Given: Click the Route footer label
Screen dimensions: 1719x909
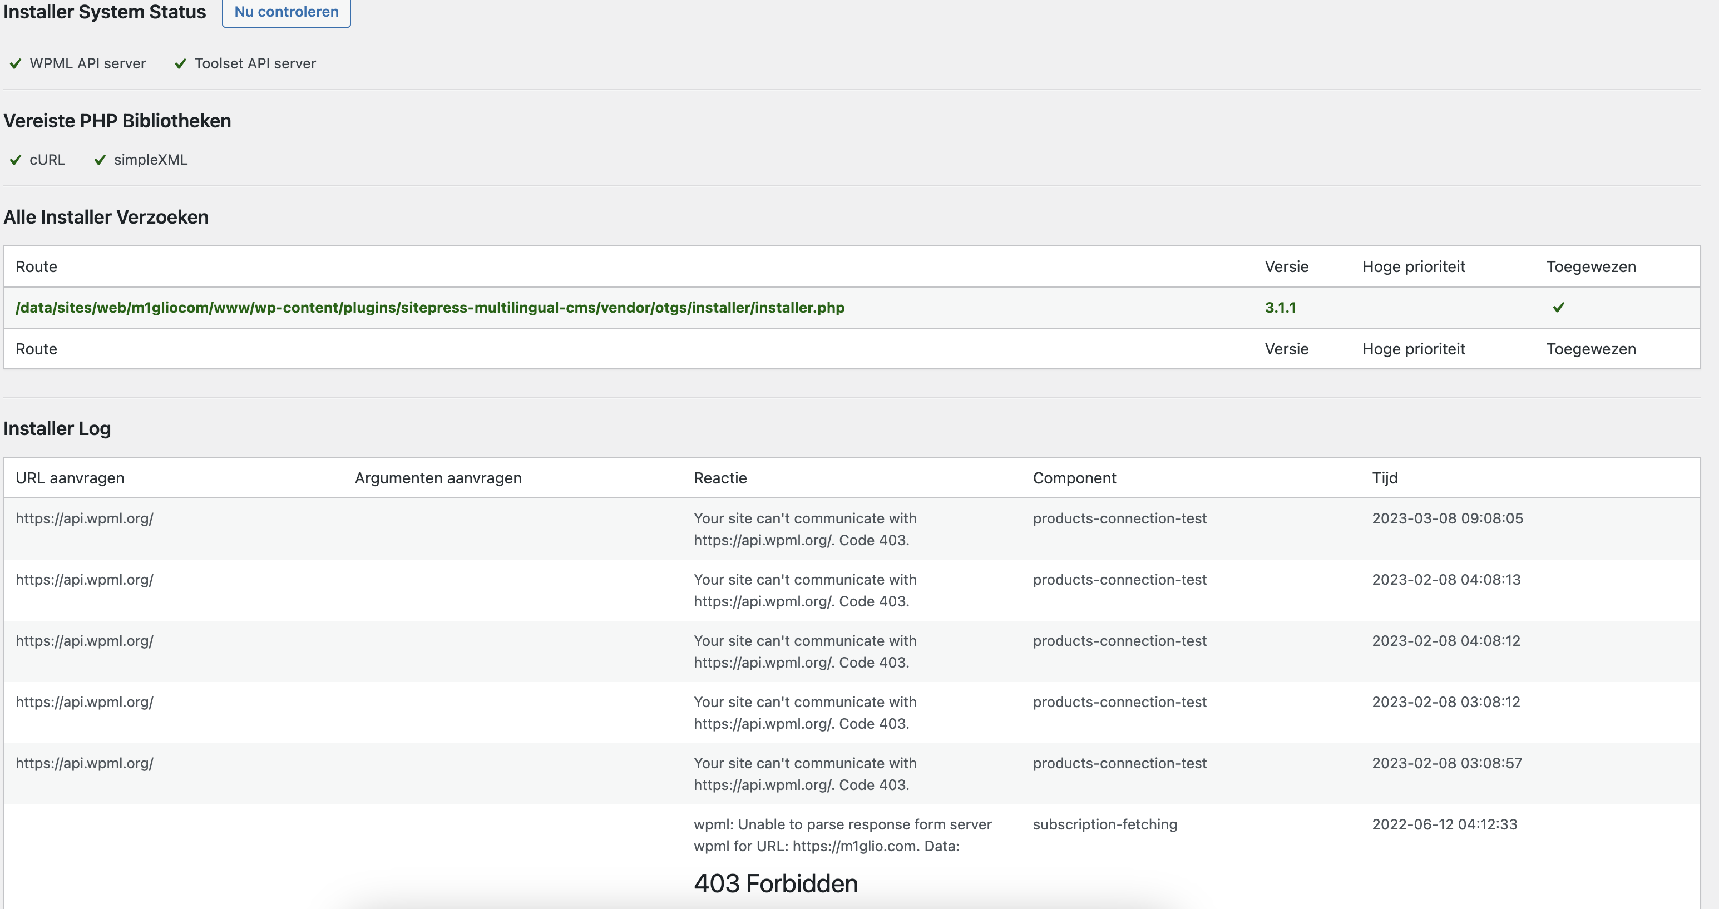Looking at the screenshot, I should [x=36, y=349].
